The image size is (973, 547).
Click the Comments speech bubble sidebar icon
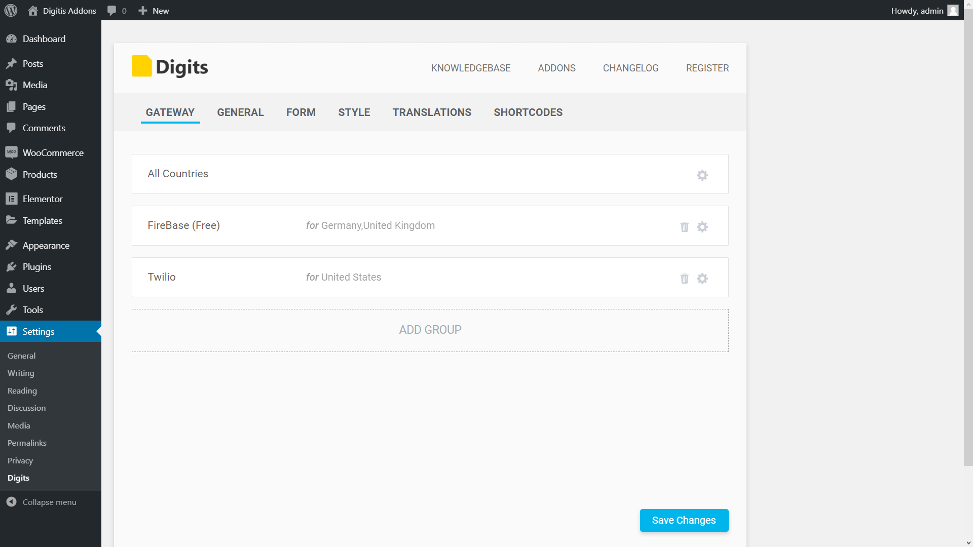11,128
